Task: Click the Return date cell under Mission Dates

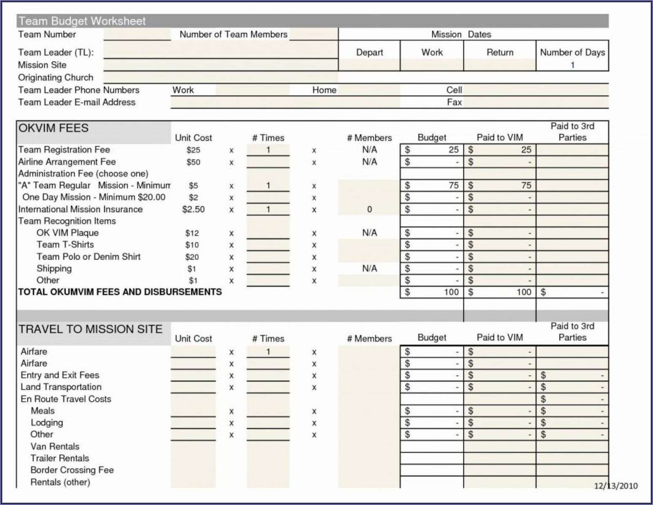Action: (499, 65)
